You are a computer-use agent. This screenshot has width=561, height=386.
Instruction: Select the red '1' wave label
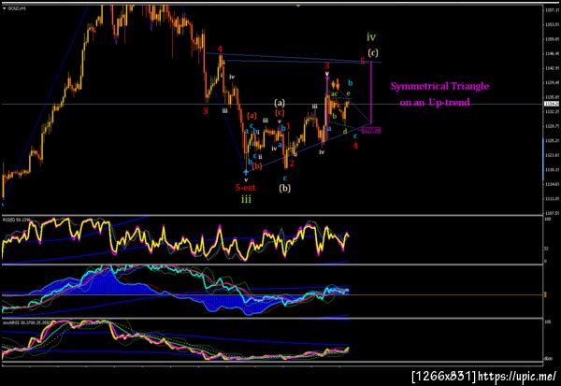pyautogui.click(x=288, y=126)
